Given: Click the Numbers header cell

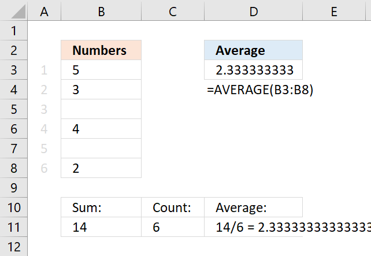Looking at the screenshot, I should click(x=101, y=50).
